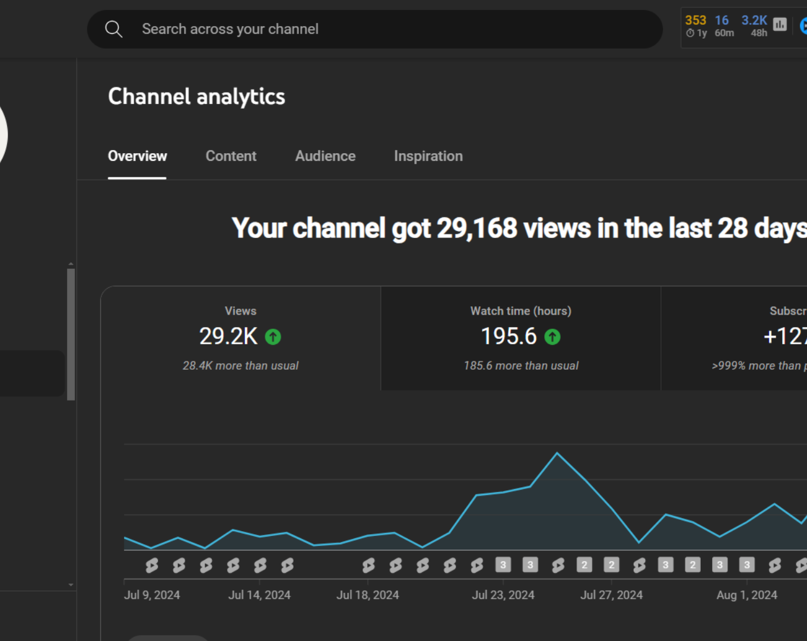Screen dimensions: 807x641
Task: Click the Jul 18, 2024 axis label
Action: click(368, 595)
